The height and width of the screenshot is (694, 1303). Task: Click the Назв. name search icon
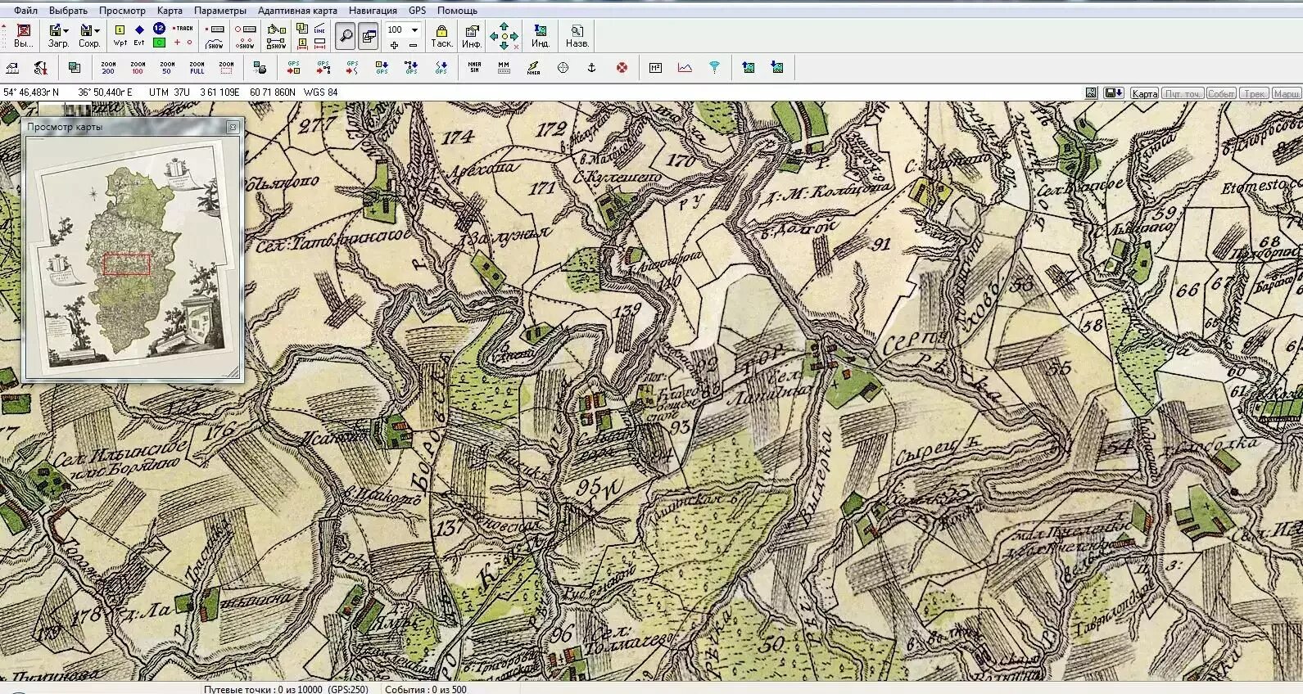(x=577, y=36)
